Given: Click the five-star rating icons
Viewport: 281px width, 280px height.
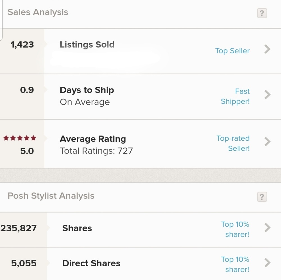Looking at the screenshot, I should (20, 138).
